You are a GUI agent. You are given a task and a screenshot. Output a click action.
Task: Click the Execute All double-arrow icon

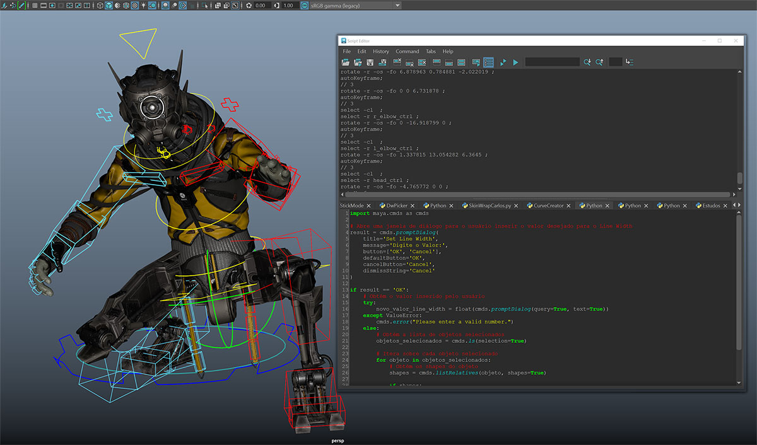click(x=503, y=62)
